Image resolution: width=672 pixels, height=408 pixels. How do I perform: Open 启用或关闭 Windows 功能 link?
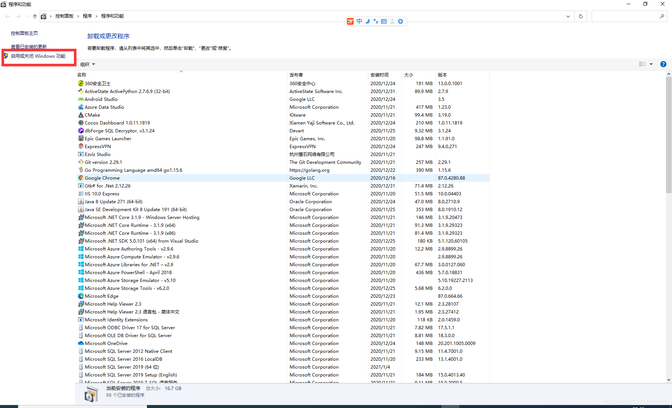point(38,56)
